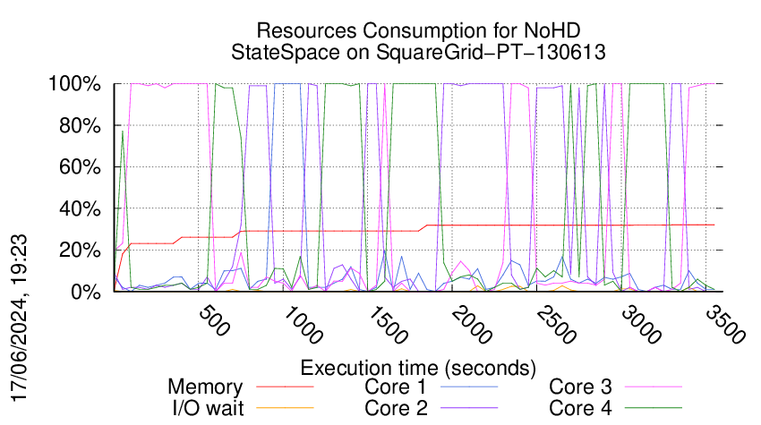Click the 20% y-axis label
The height and width of the screenshot is (425, 761).
tap(80, 251)
